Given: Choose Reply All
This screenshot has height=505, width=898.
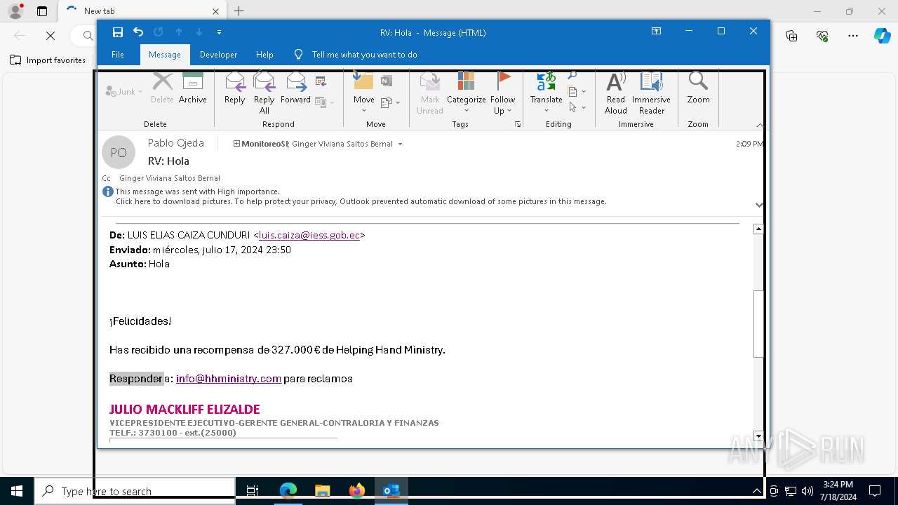Looking at the screenshot, I should pyautogui.click(x=264, y=93).
